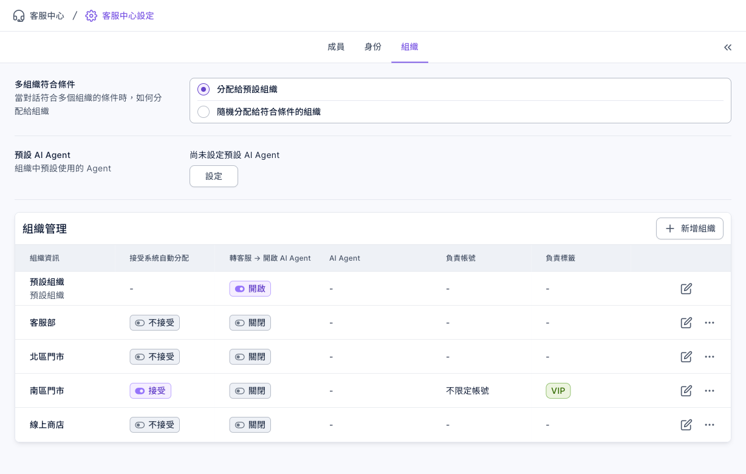
Task: Click the 組織管理 section title
Action: [44, 229]
